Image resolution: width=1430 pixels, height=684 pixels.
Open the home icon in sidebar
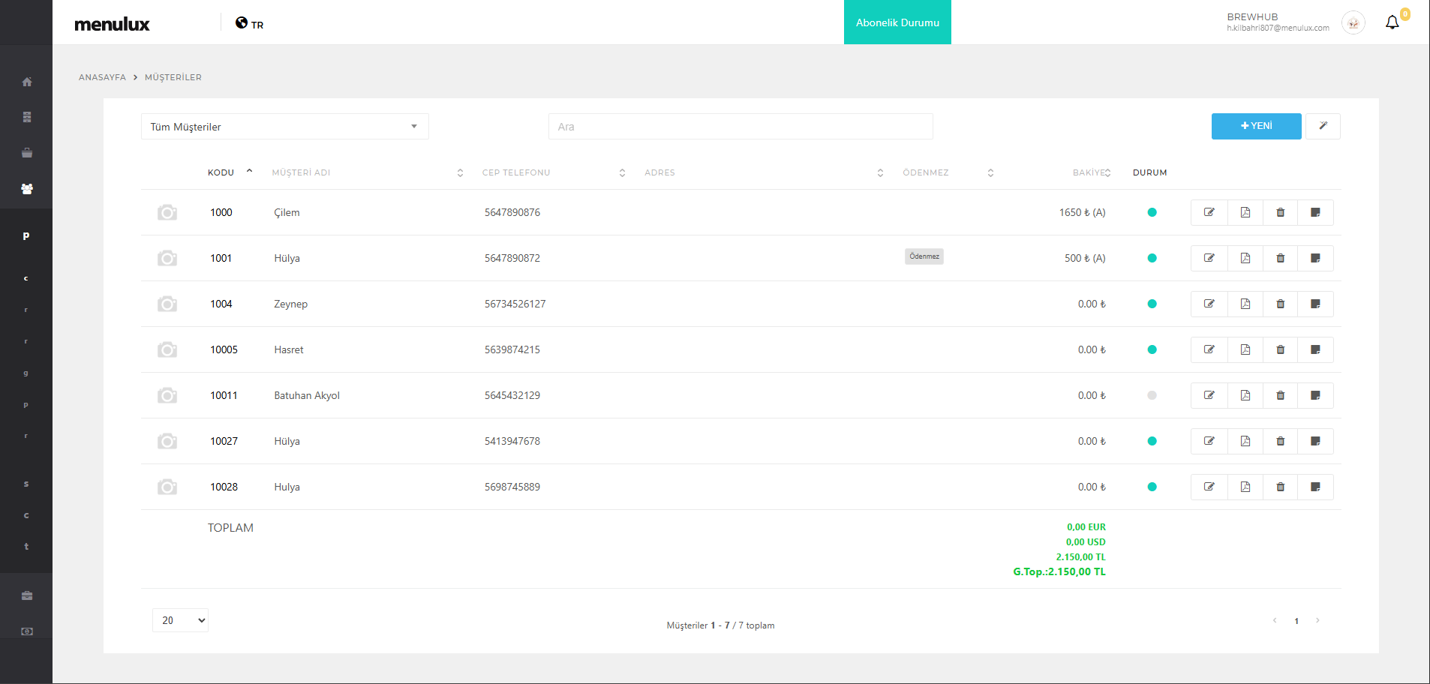[x=27, y=82]
